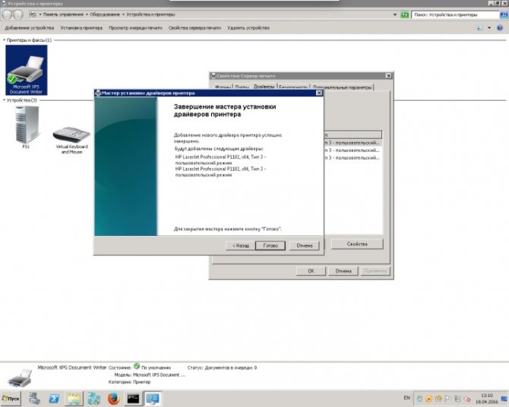Open Server Manager from the taskbar
509x407 pixels.
pos(35,399)
